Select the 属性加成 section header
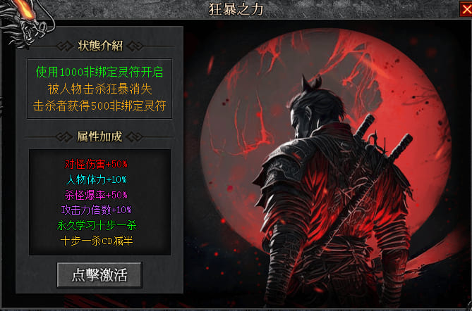The image size is (472, 311). 99,137
